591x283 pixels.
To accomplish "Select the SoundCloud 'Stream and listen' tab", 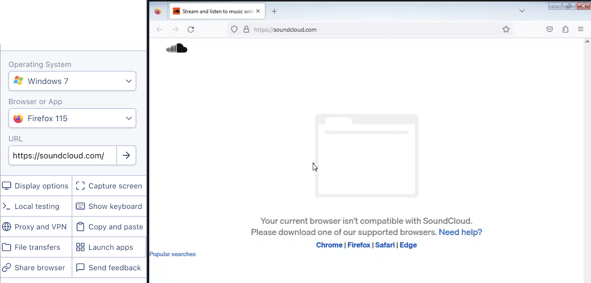I will (217, 11).
